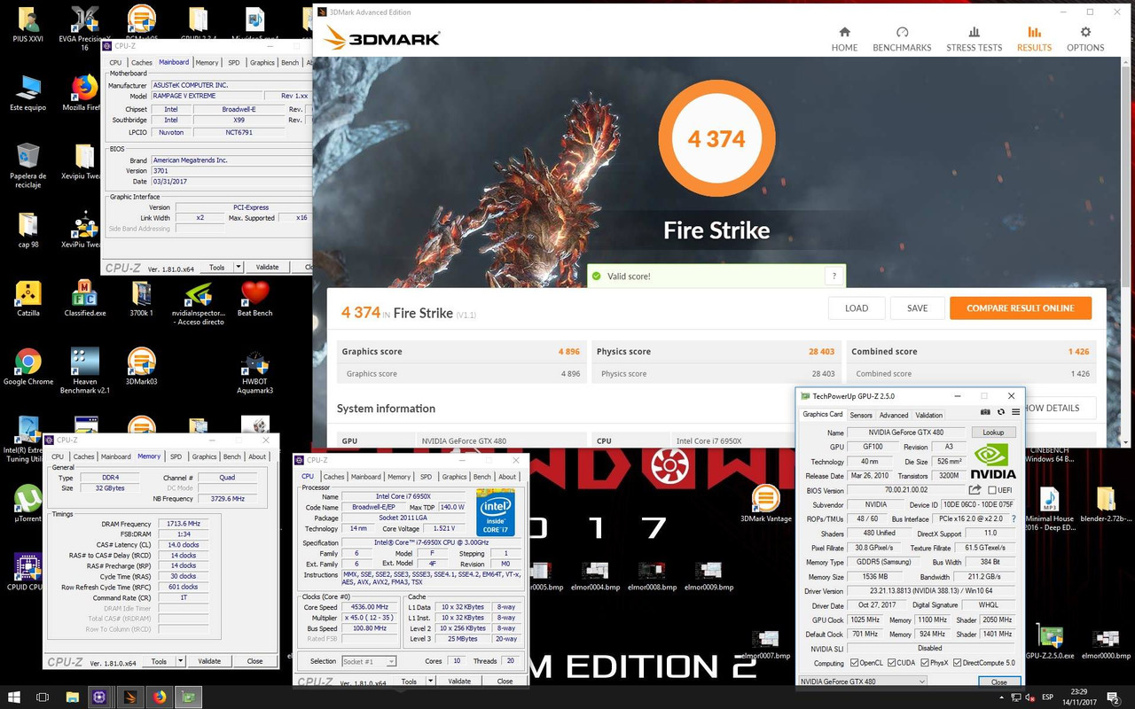Click help question mark beside Valid score

834,277
